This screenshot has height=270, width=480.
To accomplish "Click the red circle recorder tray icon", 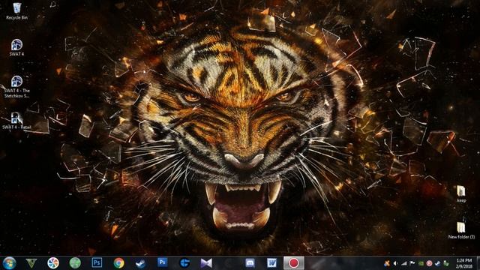I will pyautogui.click(x=429, y=263).
